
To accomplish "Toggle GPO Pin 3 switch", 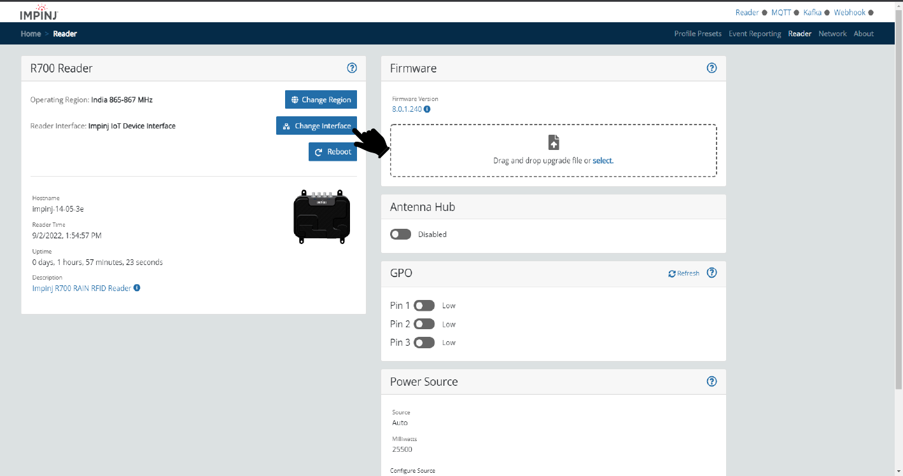I will [424, 343].
